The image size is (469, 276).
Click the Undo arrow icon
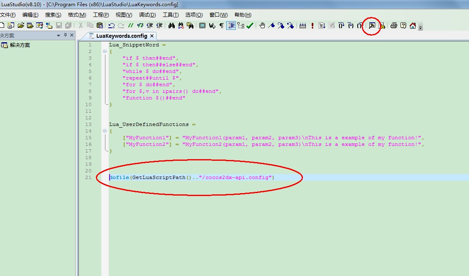coord(111,26)
